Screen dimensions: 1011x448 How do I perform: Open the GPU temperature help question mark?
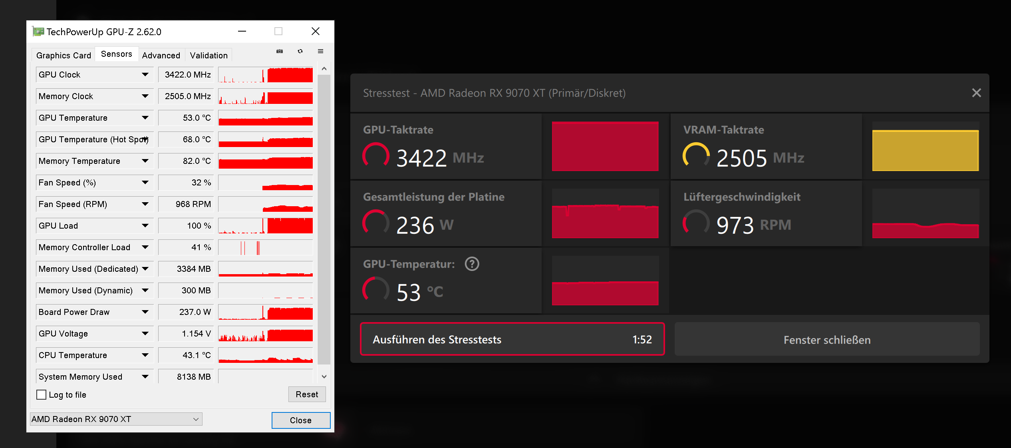tap(472, 264)
